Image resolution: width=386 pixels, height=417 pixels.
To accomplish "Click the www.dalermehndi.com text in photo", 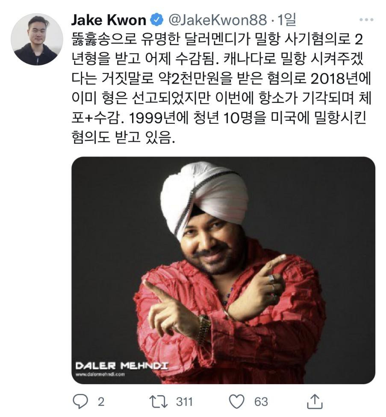I will (x=100, y=374).
